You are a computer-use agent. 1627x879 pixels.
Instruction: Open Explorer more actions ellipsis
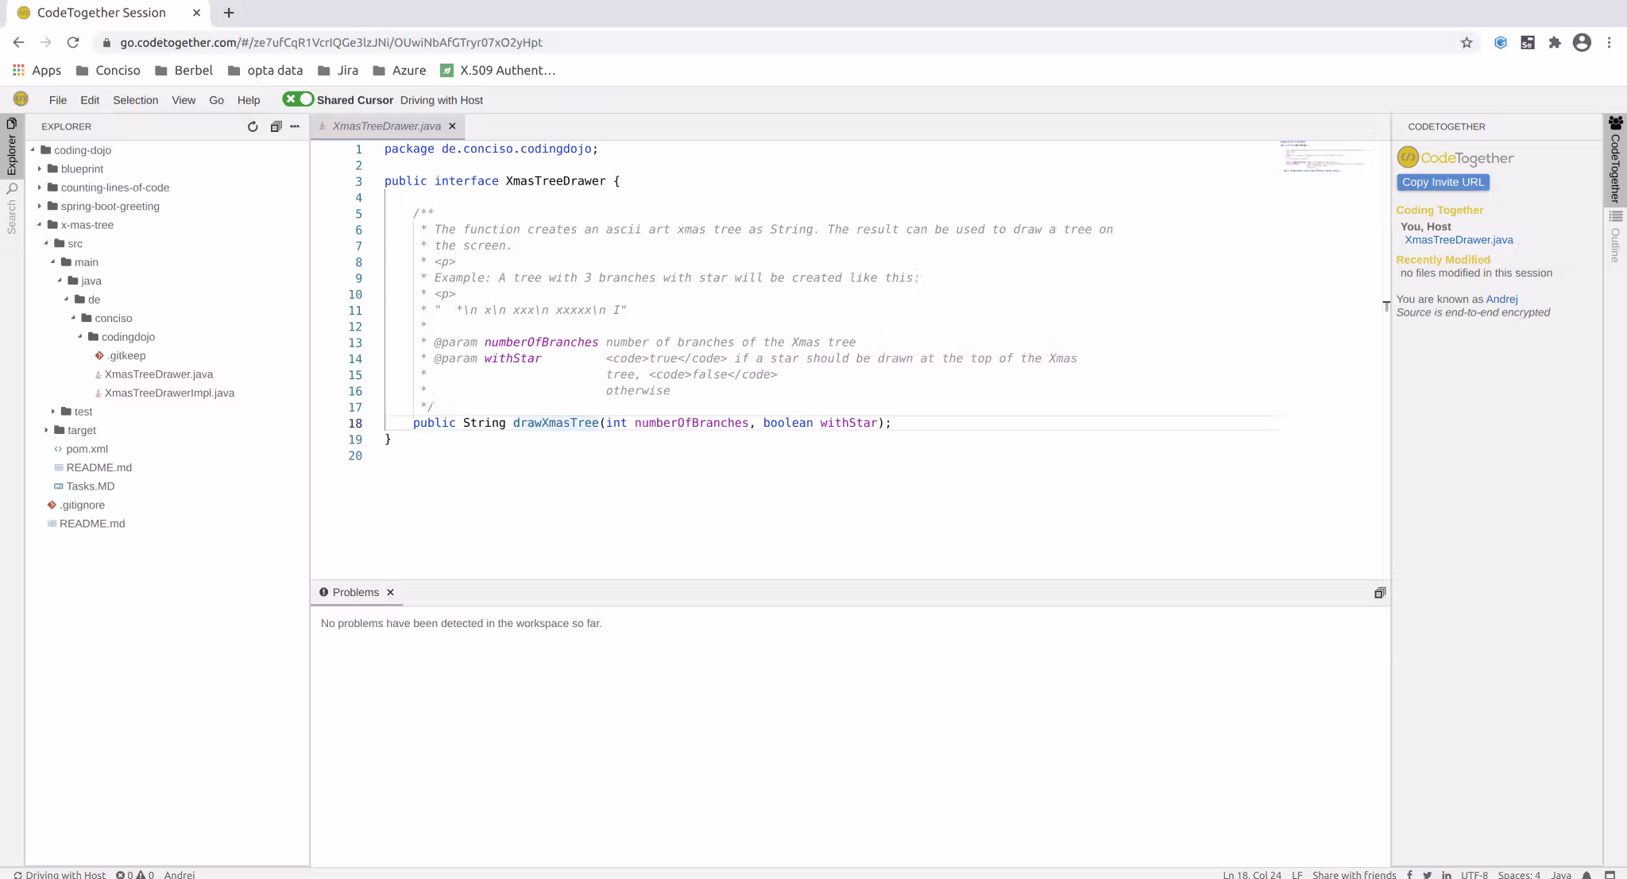[295, 126]
